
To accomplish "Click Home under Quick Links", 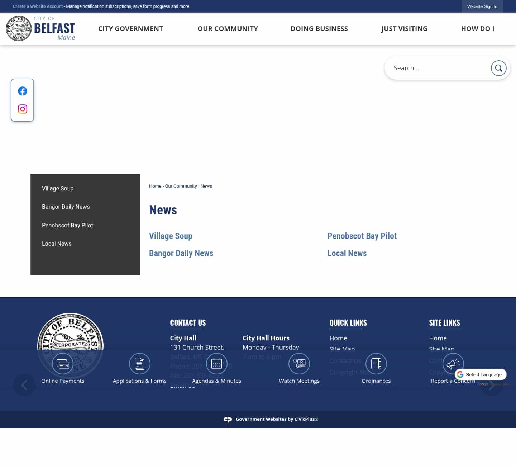I will pos(338,338).
